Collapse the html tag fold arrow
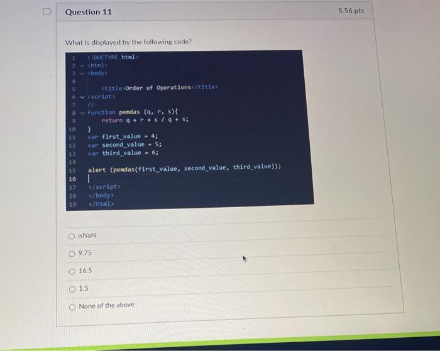The image size is (440, 351). click(82, 65)
